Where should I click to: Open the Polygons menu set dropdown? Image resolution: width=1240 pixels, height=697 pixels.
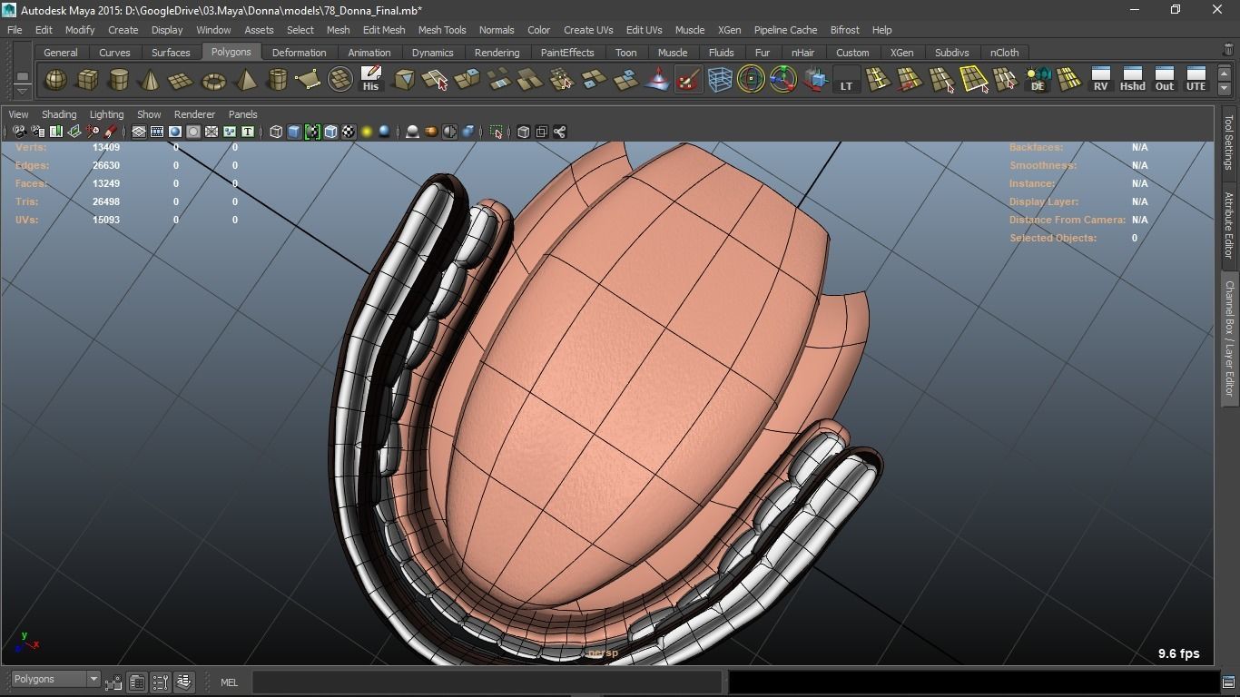[x=55, y=679]
